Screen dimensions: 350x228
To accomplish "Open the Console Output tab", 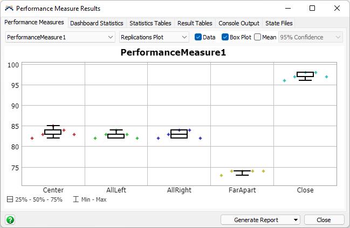I will click(239, 23).
